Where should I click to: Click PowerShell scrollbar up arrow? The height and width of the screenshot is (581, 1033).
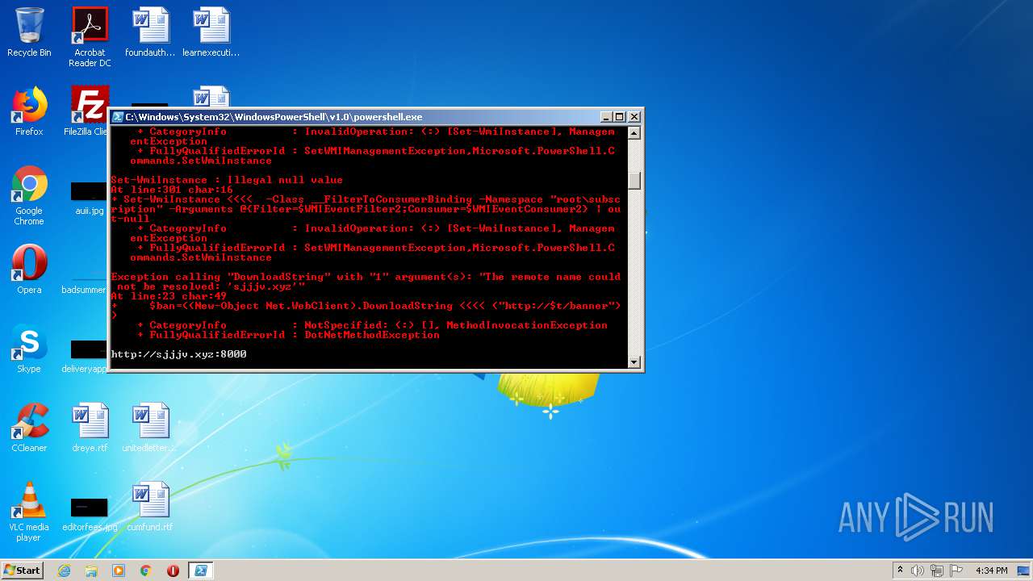pos(634,133)
